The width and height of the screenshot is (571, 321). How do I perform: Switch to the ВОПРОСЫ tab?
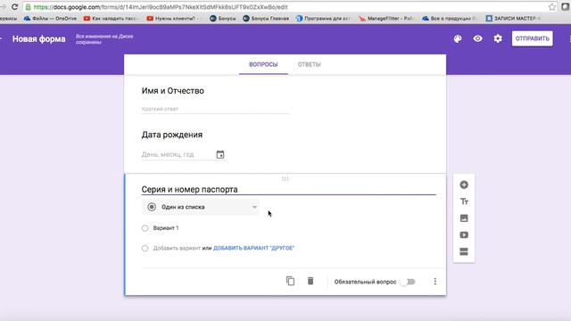(x=263, y=64)
